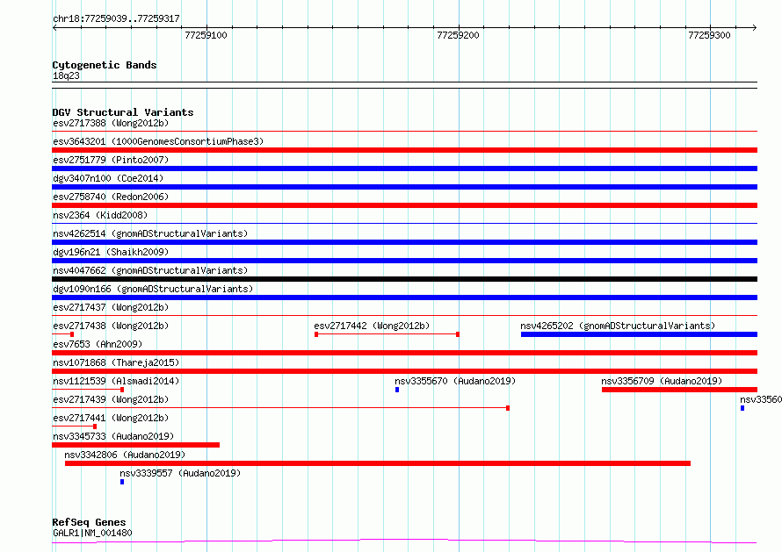Select nsv1071868 (Thareja2015) label

116,362
